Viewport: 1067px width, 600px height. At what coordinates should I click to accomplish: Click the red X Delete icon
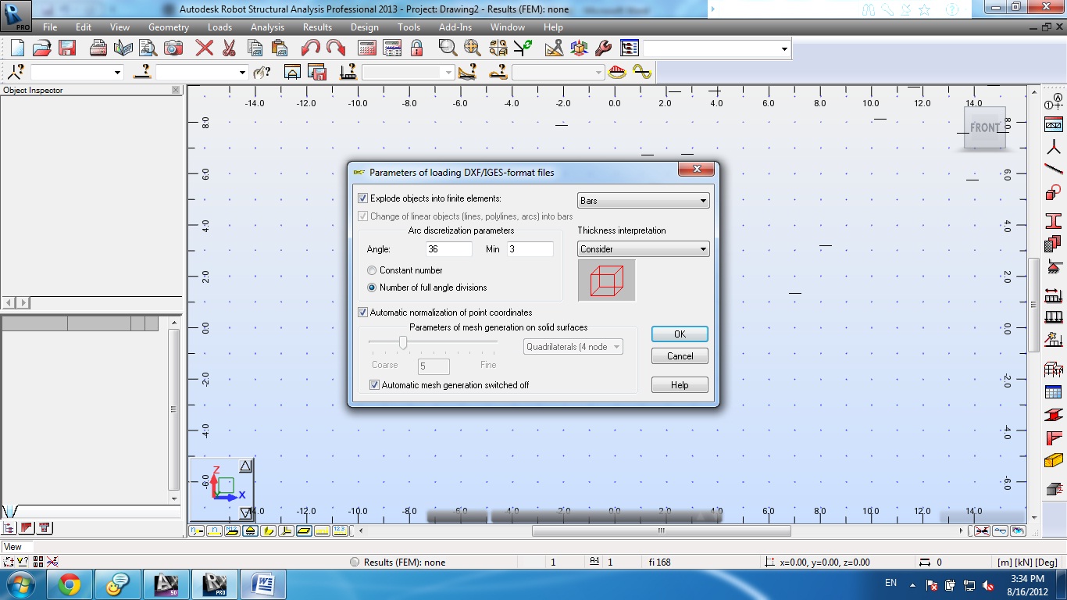pyautogui.click(x=205, y=48)
